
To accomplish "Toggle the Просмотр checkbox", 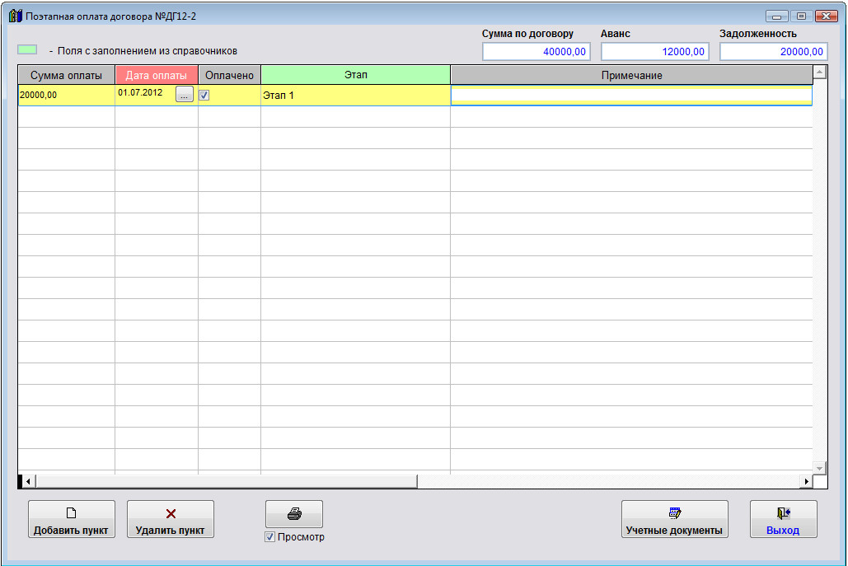I will (x=269, y=537).
